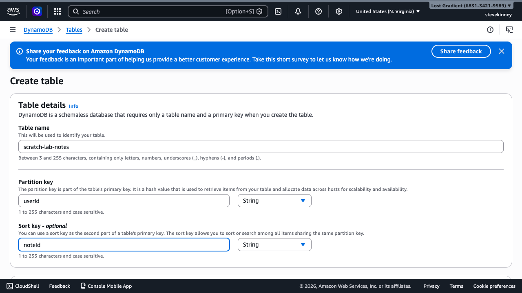Viewport: 522px width, 293px height.
Task: Dismiss the feedback banner with X
Action: (x=502, y=51)
